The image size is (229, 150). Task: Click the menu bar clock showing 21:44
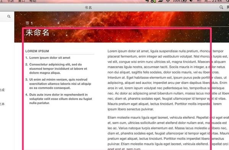click(x=213, y=1)
